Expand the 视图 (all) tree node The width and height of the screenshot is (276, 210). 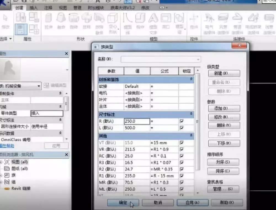click(1, 162)
